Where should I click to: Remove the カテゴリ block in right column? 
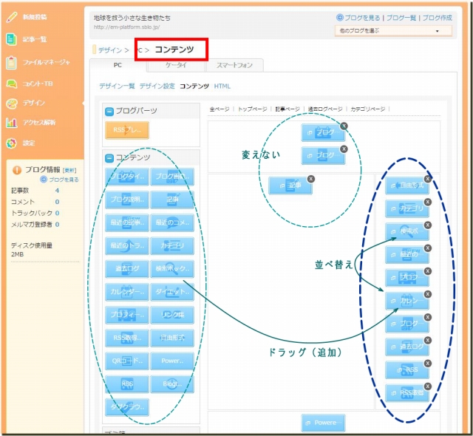click(427, 201)
